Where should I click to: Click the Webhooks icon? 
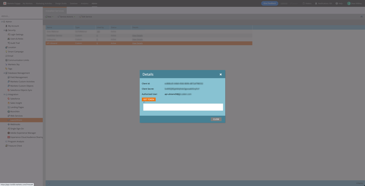click(9, 124)
